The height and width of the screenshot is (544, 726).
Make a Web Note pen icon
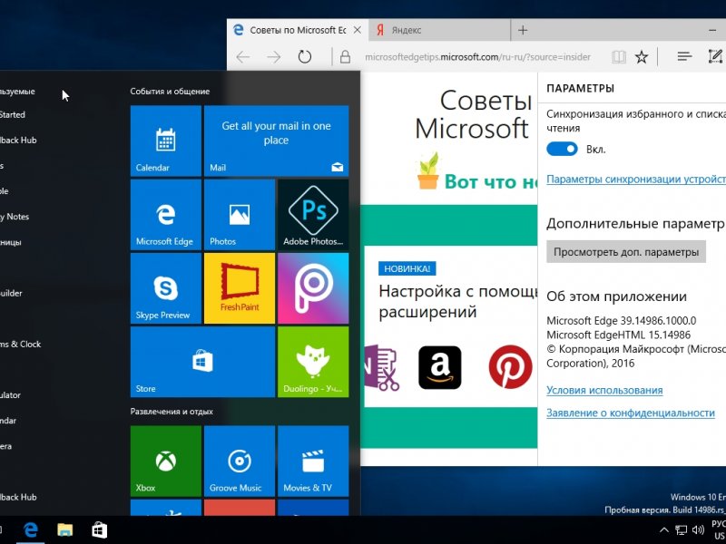click(715, 56)
